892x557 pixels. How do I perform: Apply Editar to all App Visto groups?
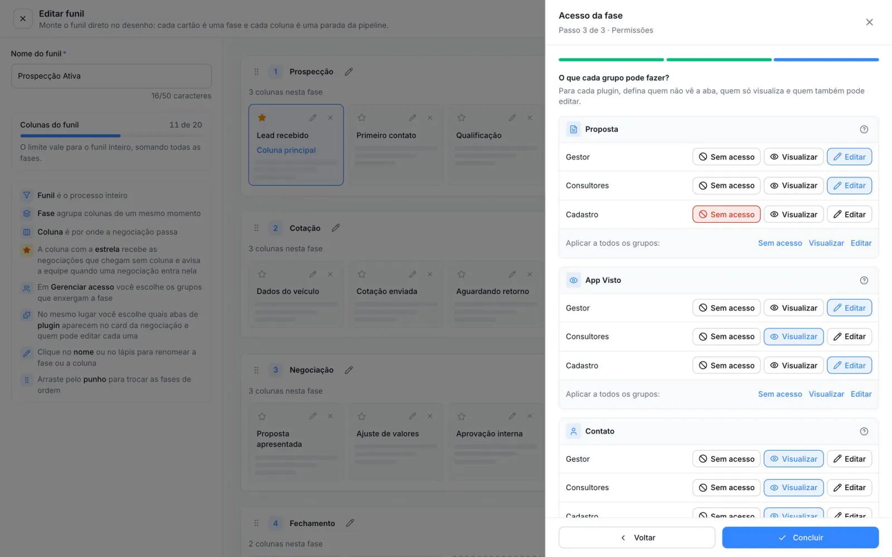click(861, 394)
